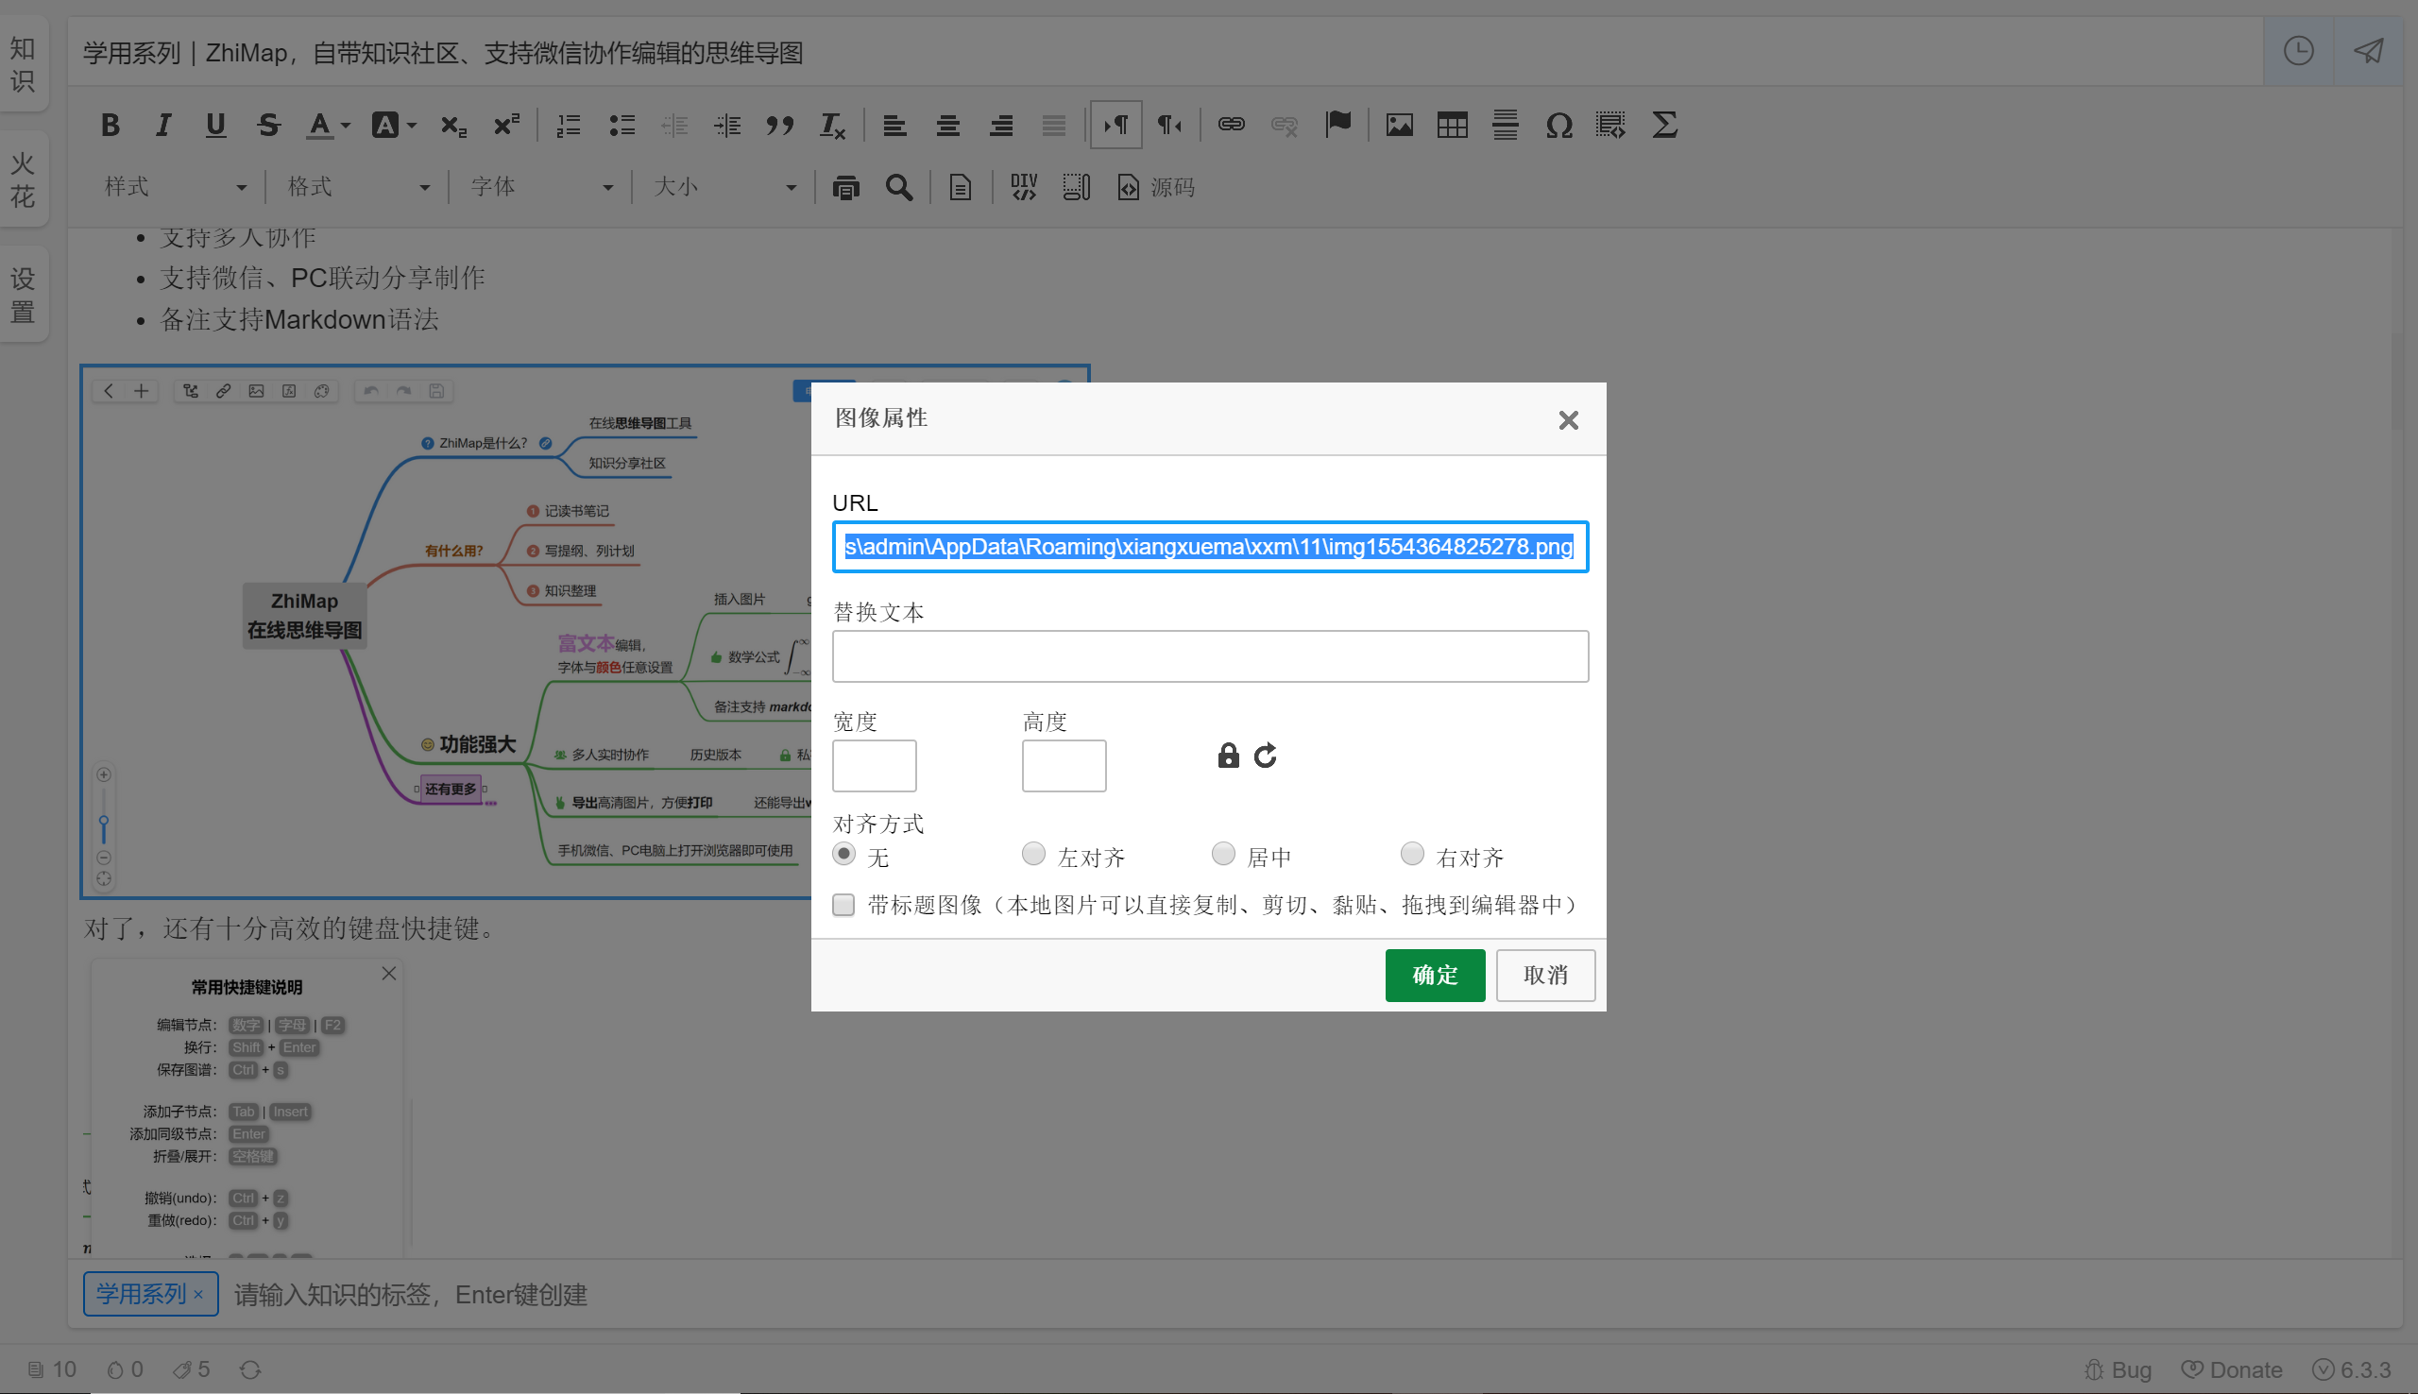Toggle underline formatting

pyautogui.click(x=216, y=126)
